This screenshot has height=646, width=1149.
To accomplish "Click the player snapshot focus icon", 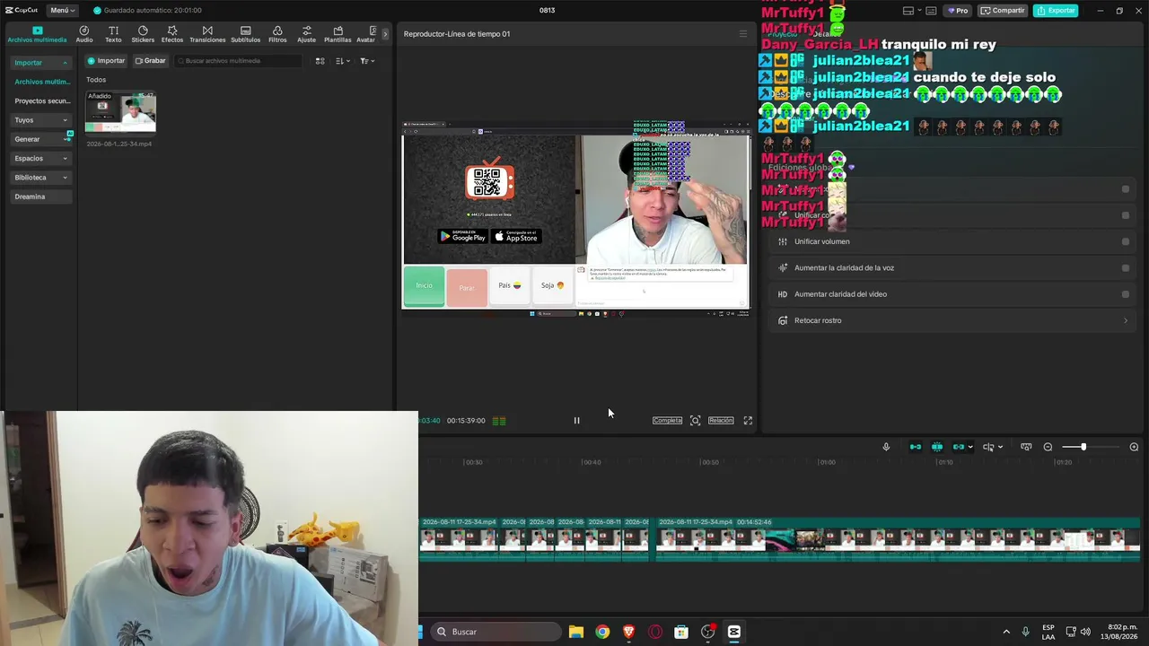I will coord(695,420).
